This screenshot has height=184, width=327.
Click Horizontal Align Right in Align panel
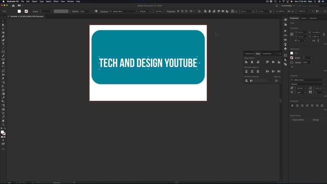coord(258,62)
